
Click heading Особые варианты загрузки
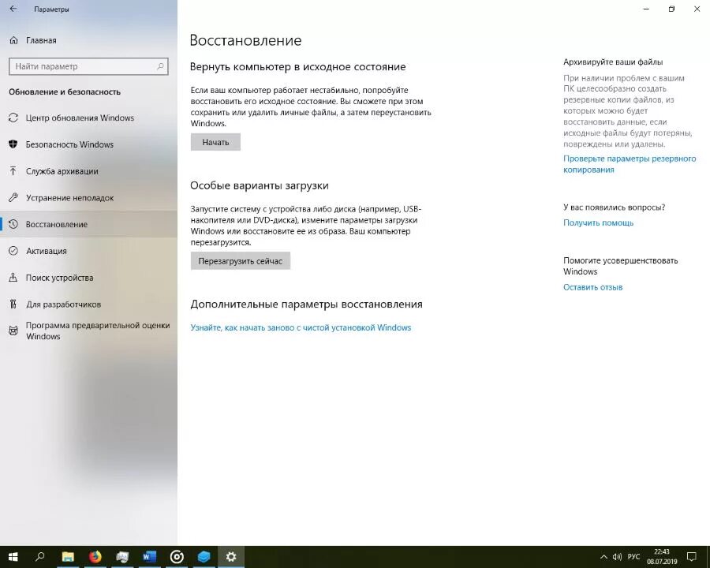[x=259, y=185]
